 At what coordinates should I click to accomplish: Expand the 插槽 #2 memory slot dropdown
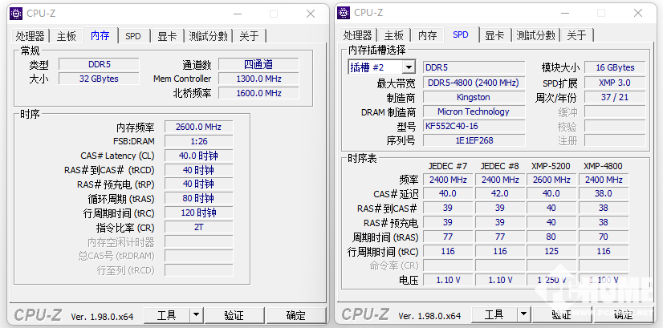tap(409, 67)
